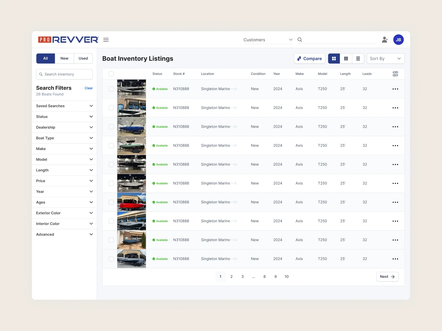Switch to small grid tile view

[346, 58]
